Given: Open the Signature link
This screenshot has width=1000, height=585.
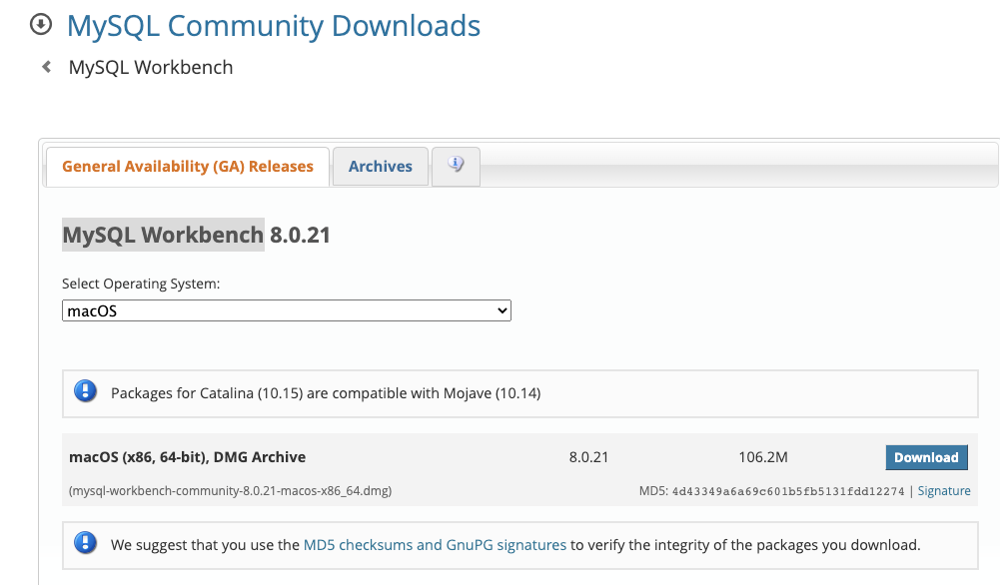Looking at the screenshot, I should coord(944,491).
